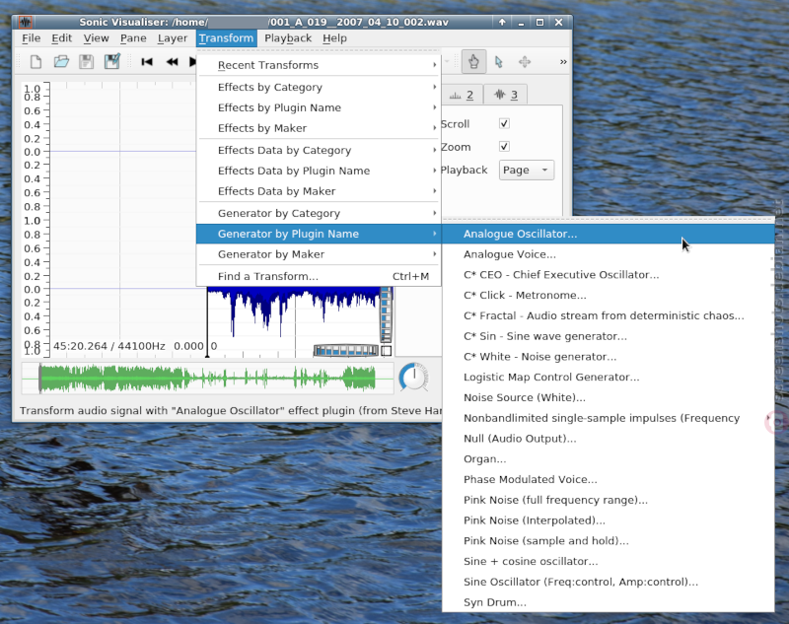Open the Playback Page dropdown
This screenshot has width=789, height=624.
[x=527, y=170]
